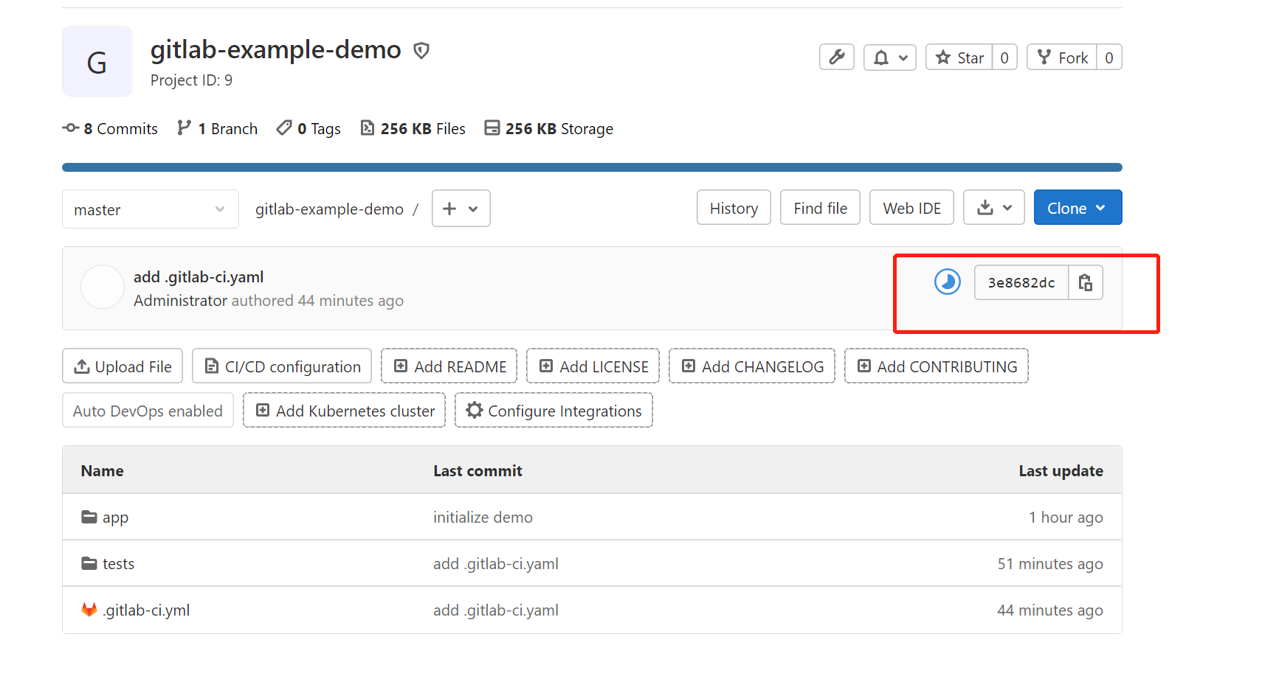Open the .gitlab-ci.yml row last commit link
This screenshot has height=693, width=1262.
(x=496, y=610)
